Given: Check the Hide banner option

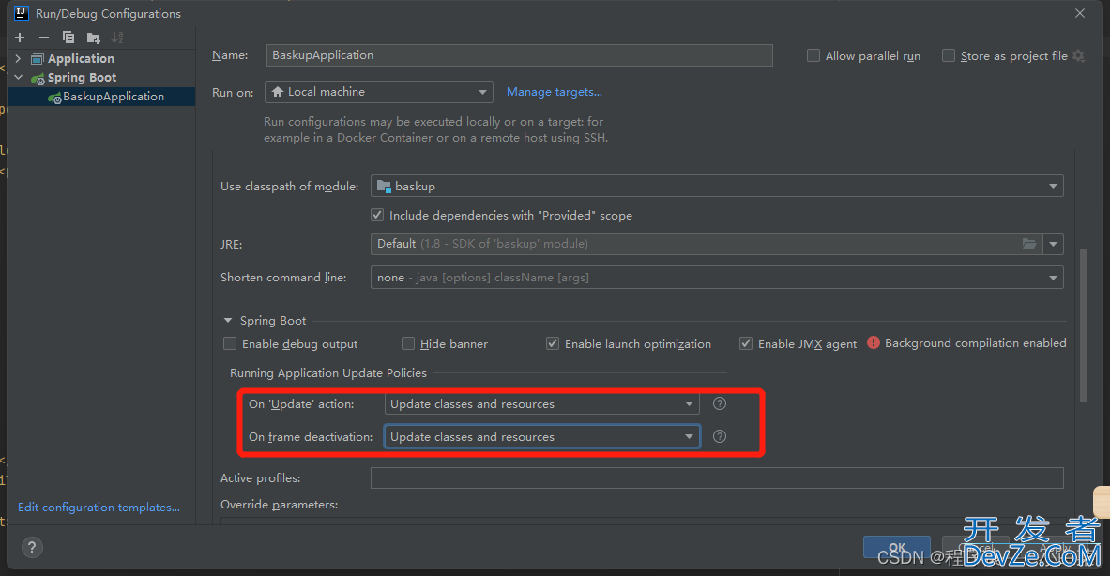Looking at the screenshot, I should (x=408, y=344).
